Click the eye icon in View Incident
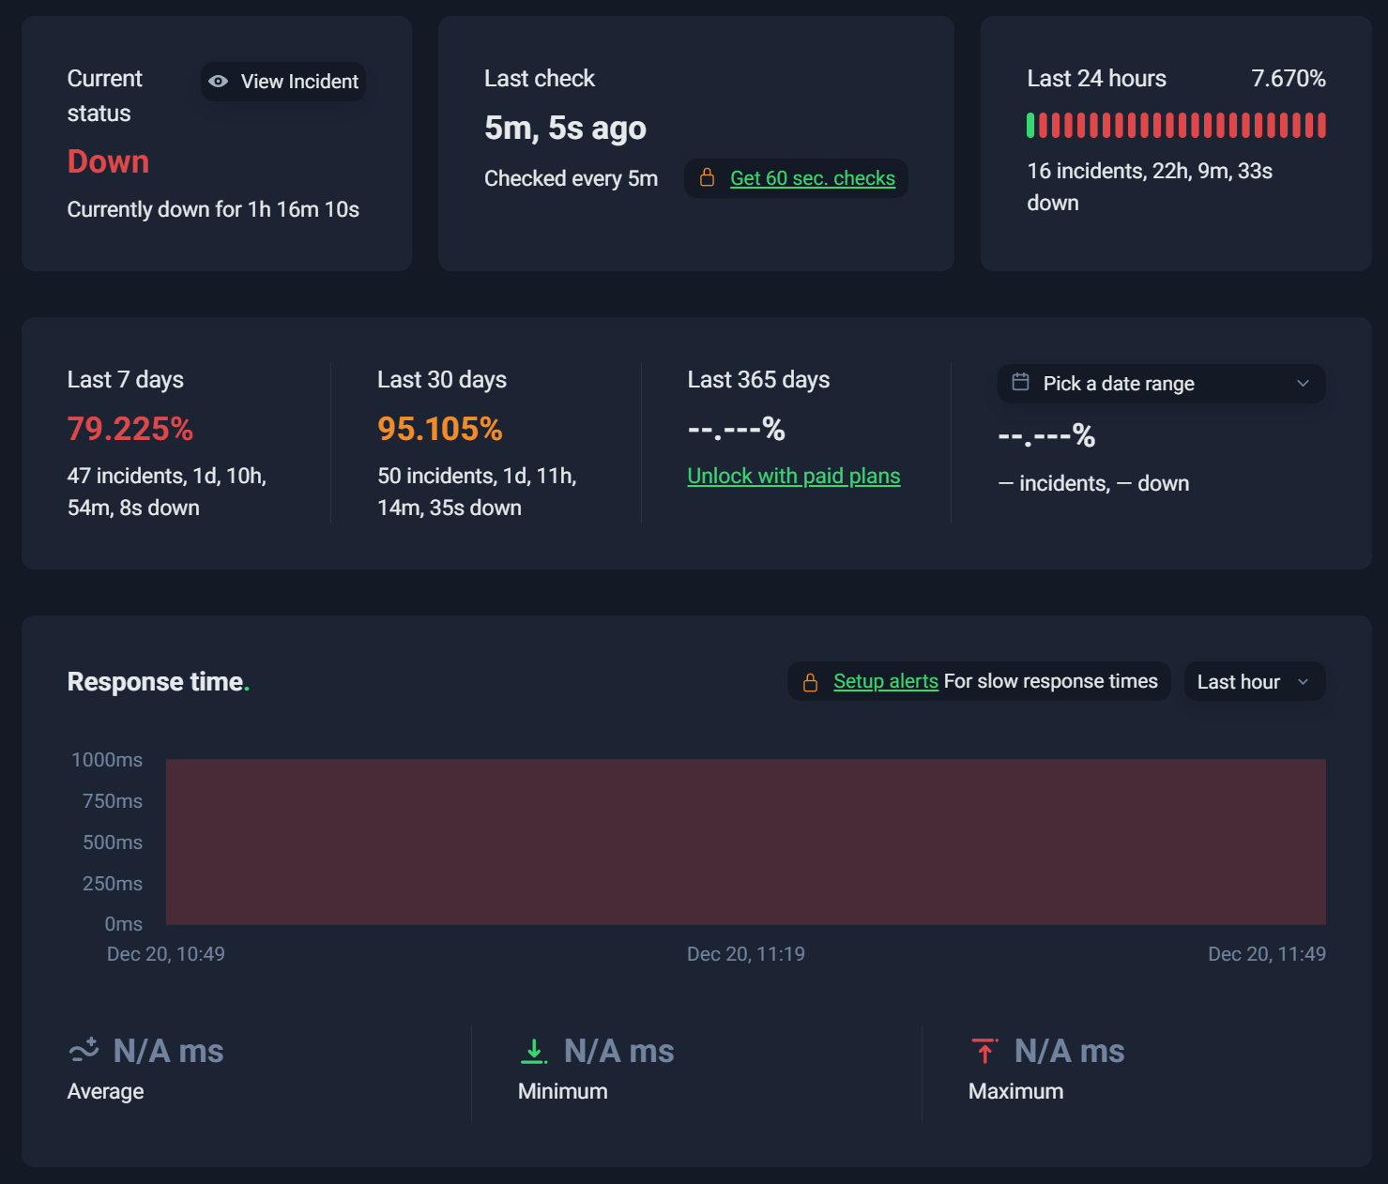Viewport: 1388px width, 1184px height. click(218, 82)
